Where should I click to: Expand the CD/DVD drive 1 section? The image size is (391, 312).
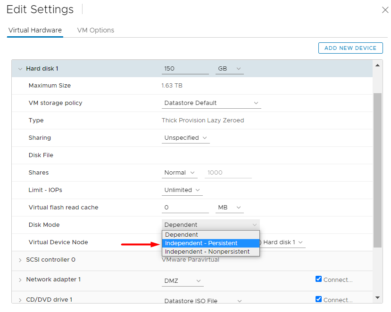click(x=20, y=300)
